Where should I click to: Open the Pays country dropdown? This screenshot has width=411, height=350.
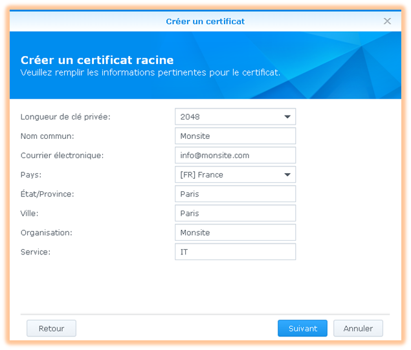coord(235,174)
